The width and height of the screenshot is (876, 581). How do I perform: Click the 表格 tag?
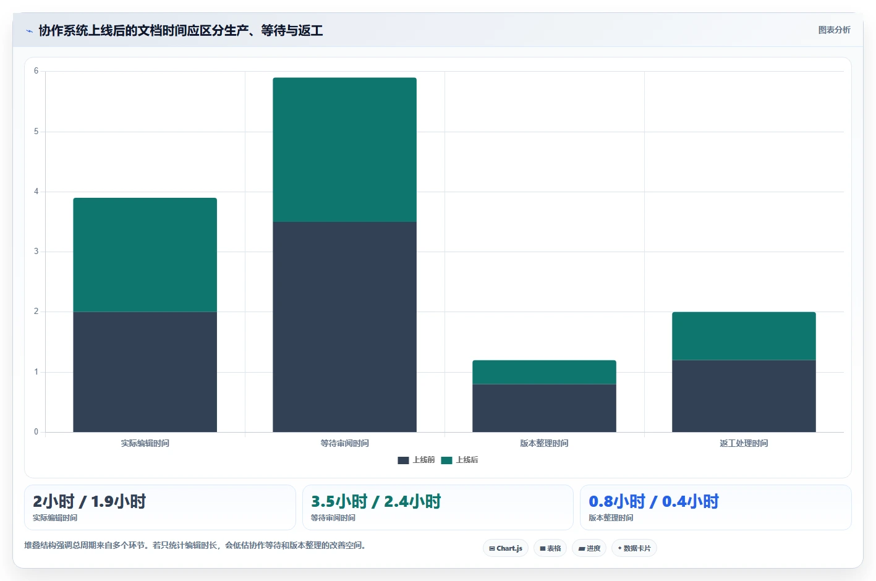(x=550, y=548)
